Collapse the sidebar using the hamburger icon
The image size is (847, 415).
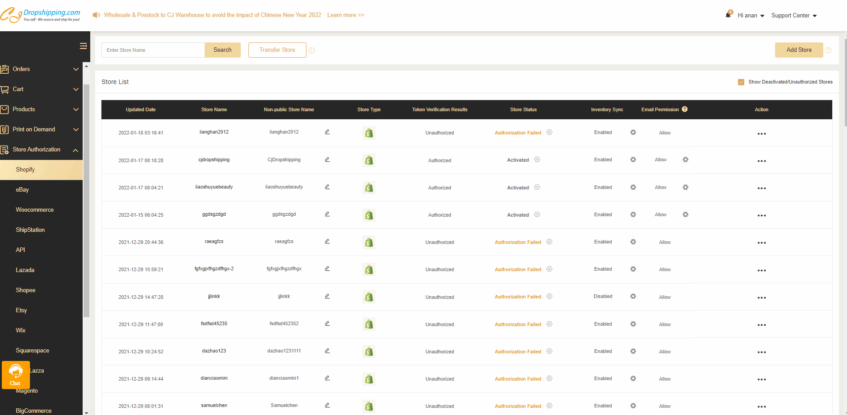pos(83,46)
